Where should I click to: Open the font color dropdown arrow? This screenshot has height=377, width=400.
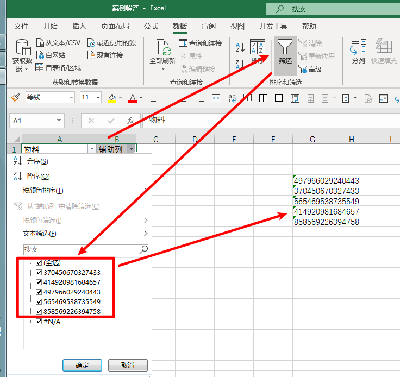tap(141, 97)
